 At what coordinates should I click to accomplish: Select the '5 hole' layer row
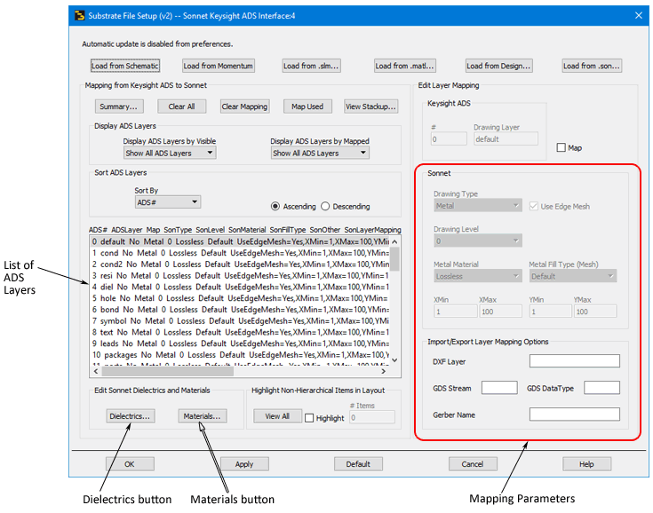point(240,298)
